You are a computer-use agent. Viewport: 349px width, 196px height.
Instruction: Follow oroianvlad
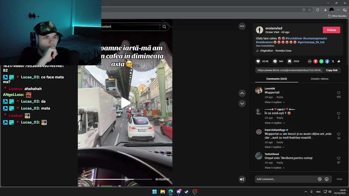[x=332, y=30]
